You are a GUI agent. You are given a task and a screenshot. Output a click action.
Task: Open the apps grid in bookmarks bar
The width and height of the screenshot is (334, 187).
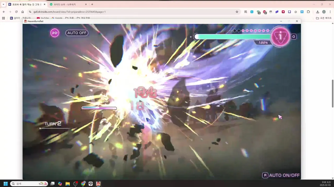pos(3,18)
